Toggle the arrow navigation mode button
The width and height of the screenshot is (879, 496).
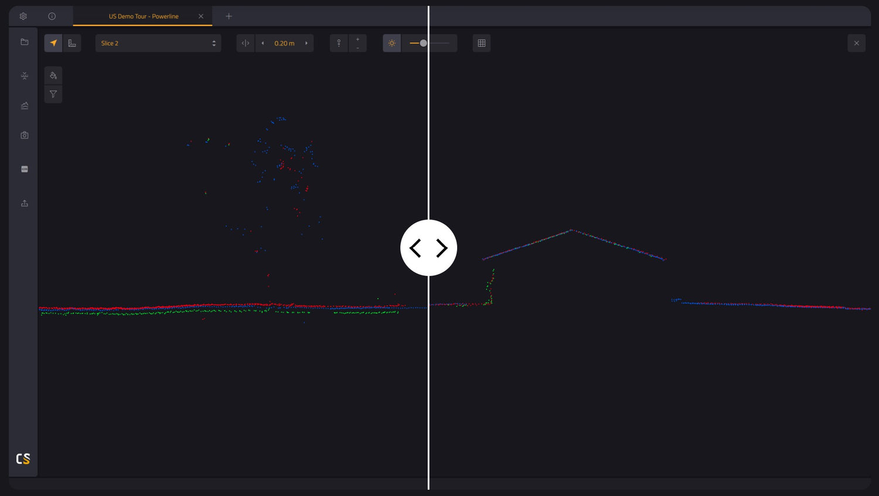pos(53,43)
